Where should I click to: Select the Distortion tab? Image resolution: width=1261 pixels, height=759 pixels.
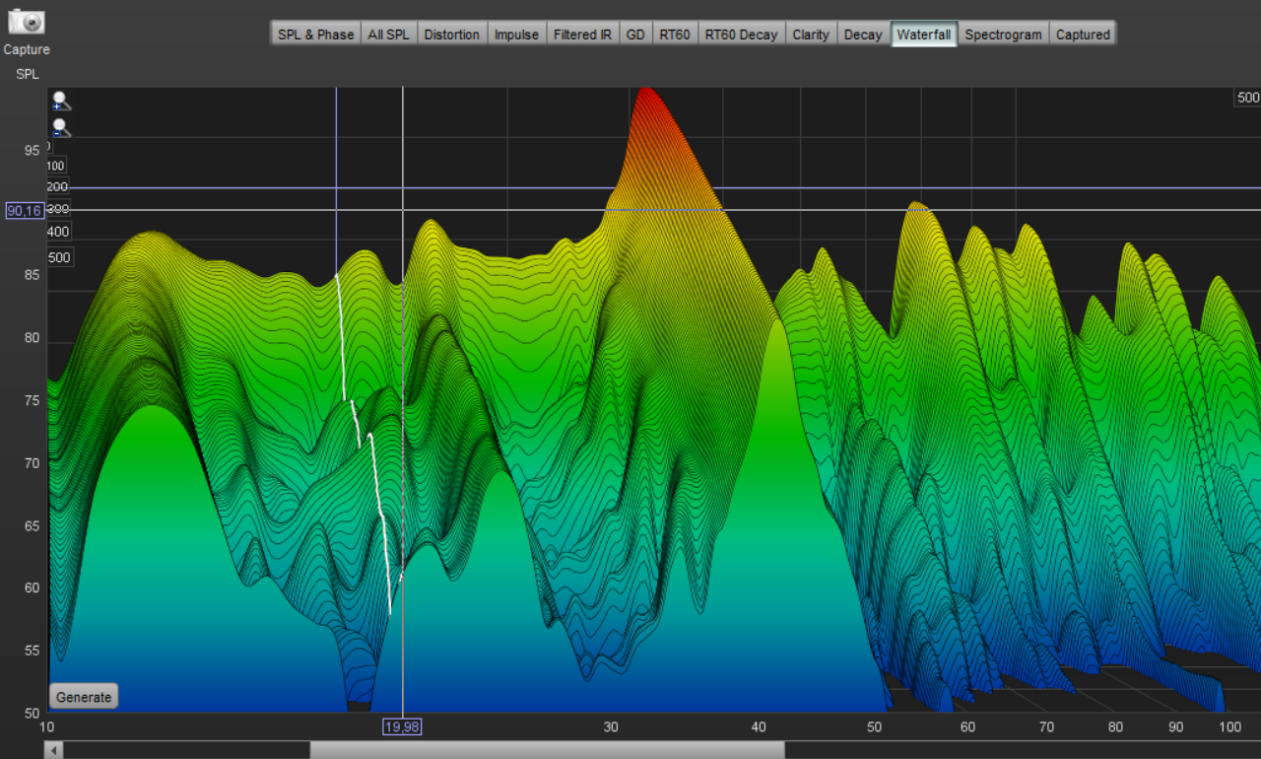[451, 34]
